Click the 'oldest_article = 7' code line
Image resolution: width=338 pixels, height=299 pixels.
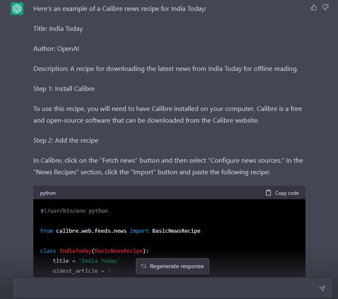[82, 271]
